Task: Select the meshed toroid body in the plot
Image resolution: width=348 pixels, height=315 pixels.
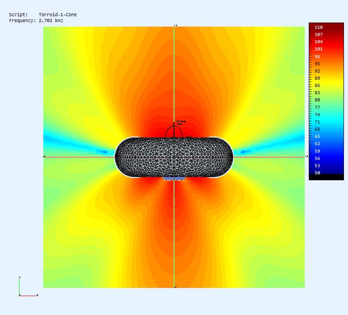Action: click(x=174, y=157)
